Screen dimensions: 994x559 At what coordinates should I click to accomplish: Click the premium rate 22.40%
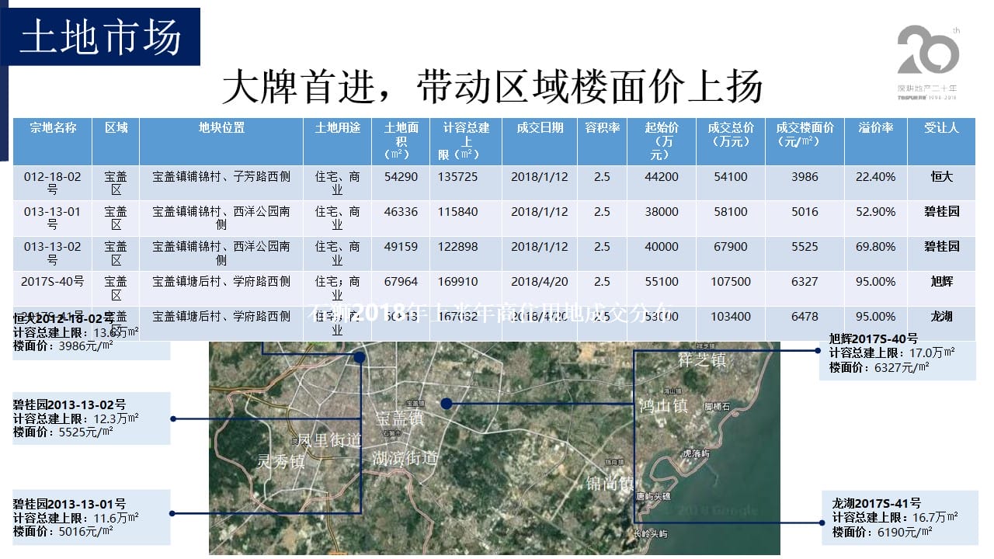click(x=875, y=176)
